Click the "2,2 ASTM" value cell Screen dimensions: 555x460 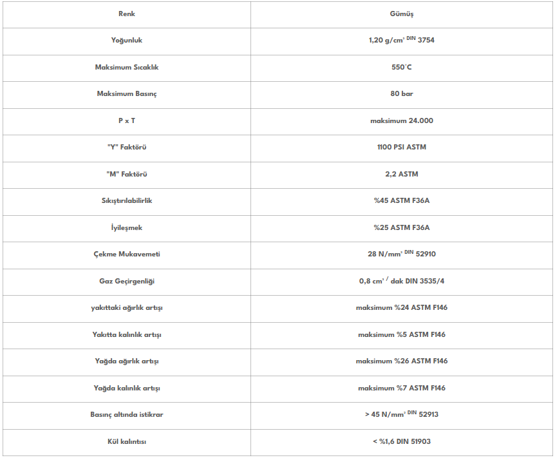[401, 174]
